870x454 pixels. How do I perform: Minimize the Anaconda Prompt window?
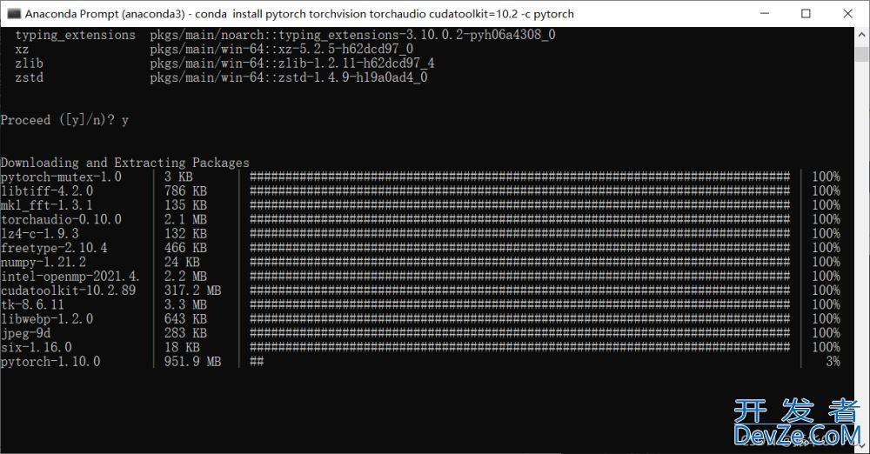click(x=765, y=13)
